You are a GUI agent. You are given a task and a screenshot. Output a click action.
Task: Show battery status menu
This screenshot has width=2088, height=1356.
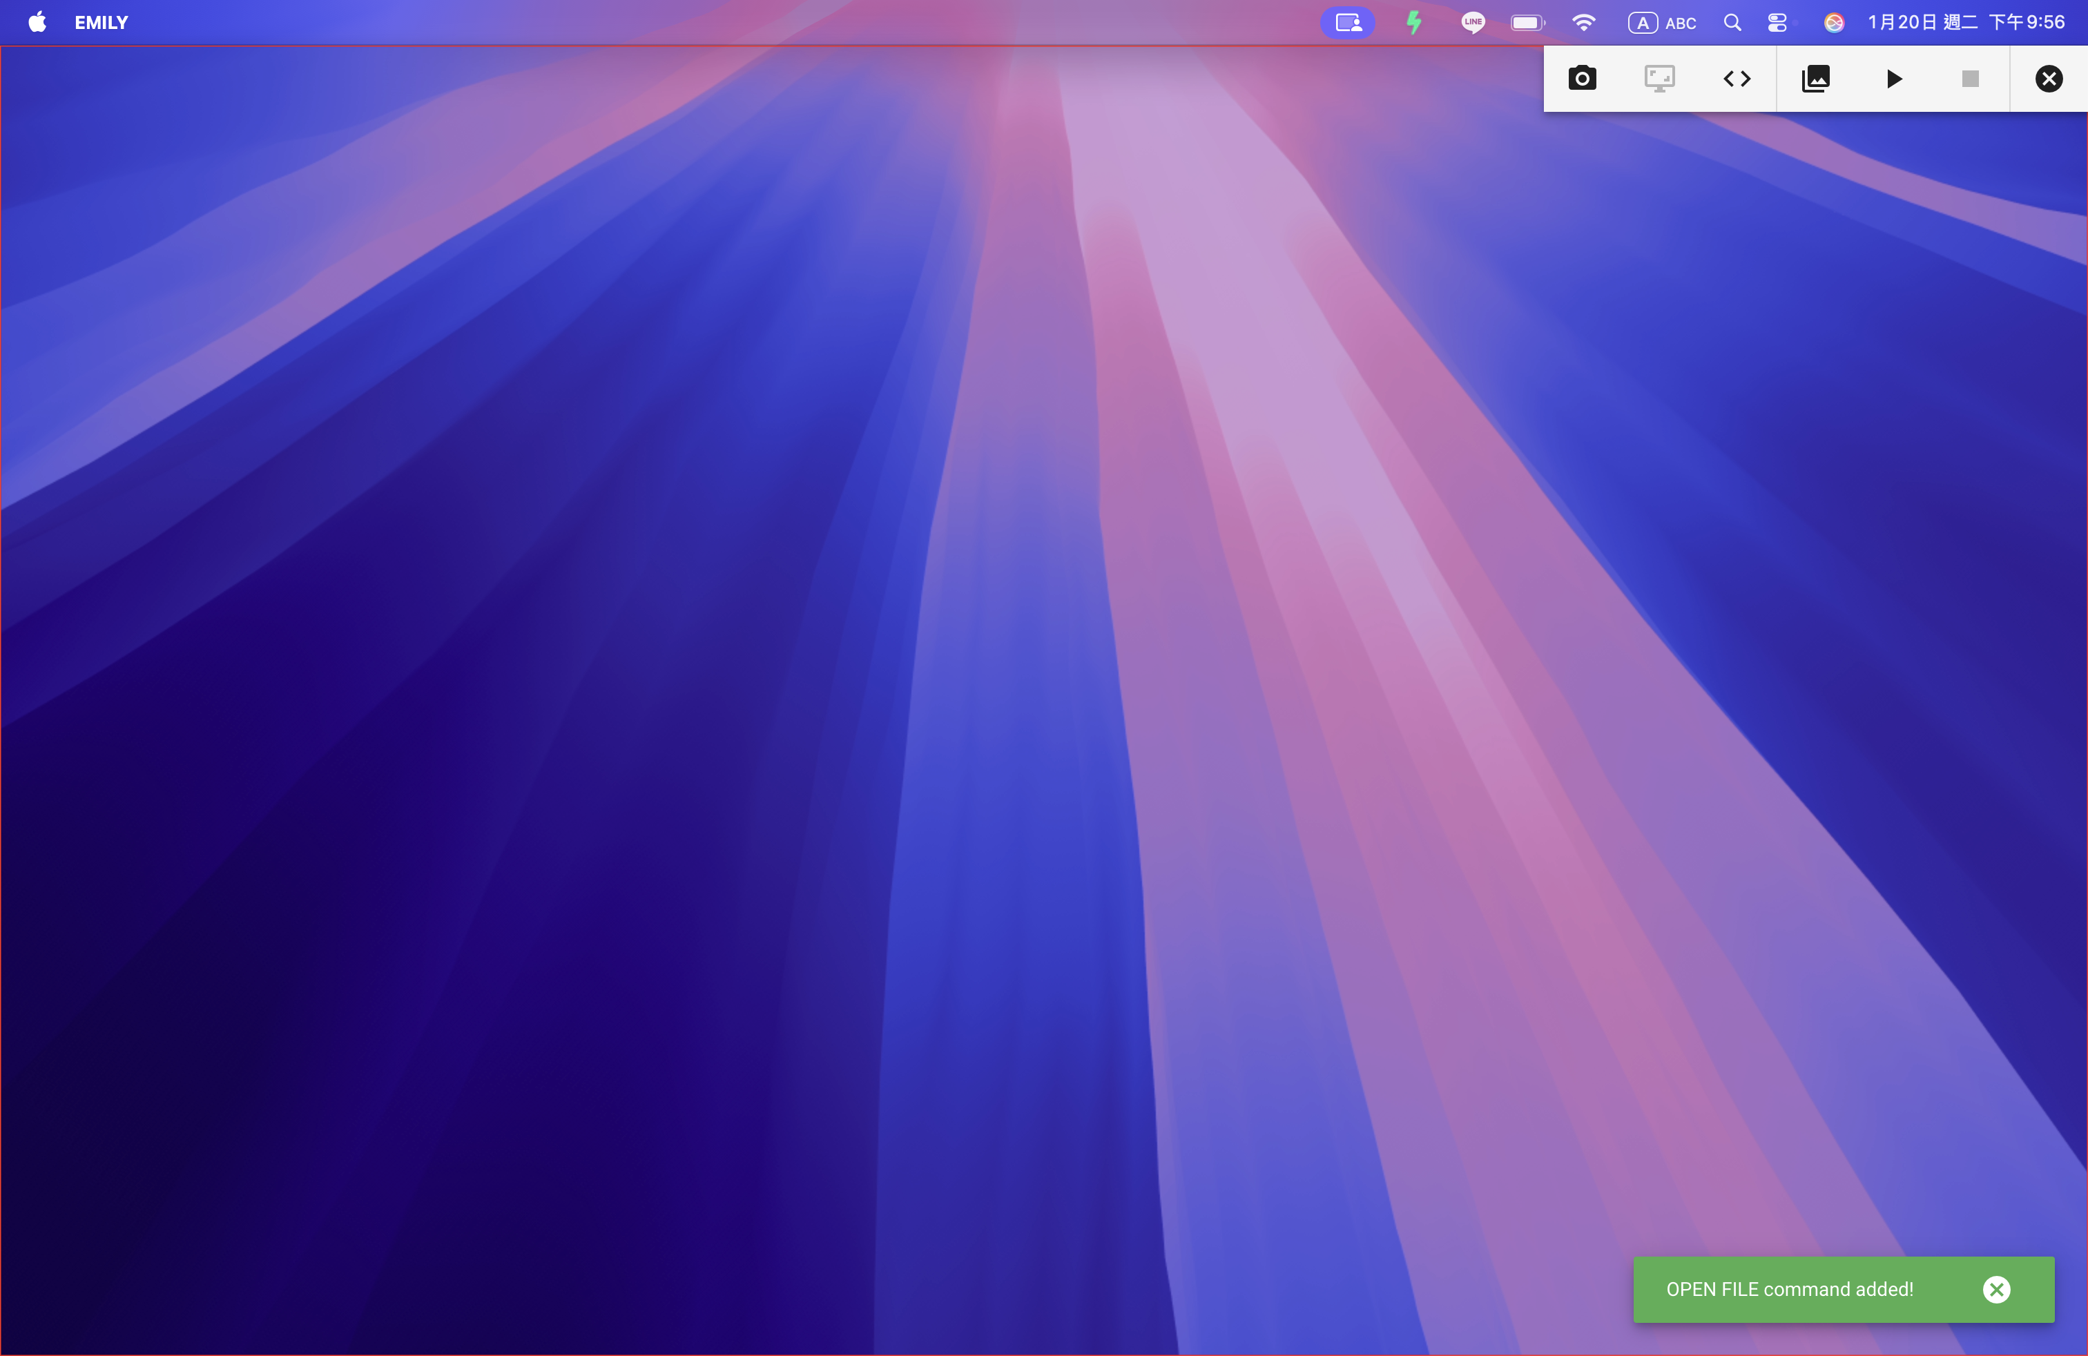1527,23
